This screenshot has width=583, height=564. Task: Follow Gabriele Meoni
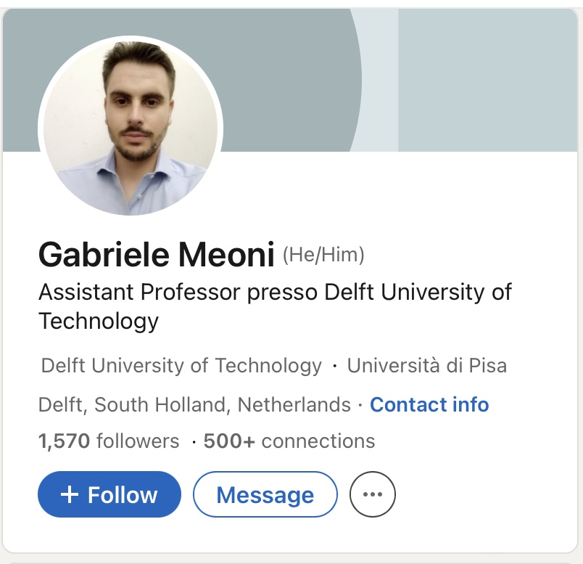[109, 494]
